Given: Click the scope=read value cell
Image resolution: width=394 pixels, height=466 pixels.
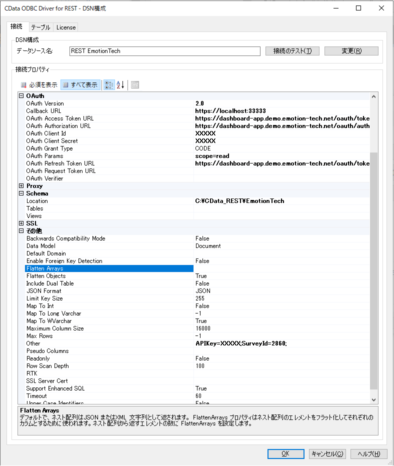Looking at the screenshot, I should coord(282,156).
